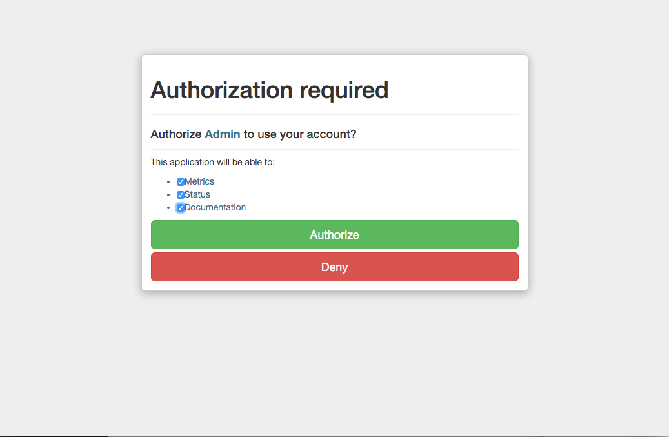Toggle the focused Documentation checkbox

(181, 208)
